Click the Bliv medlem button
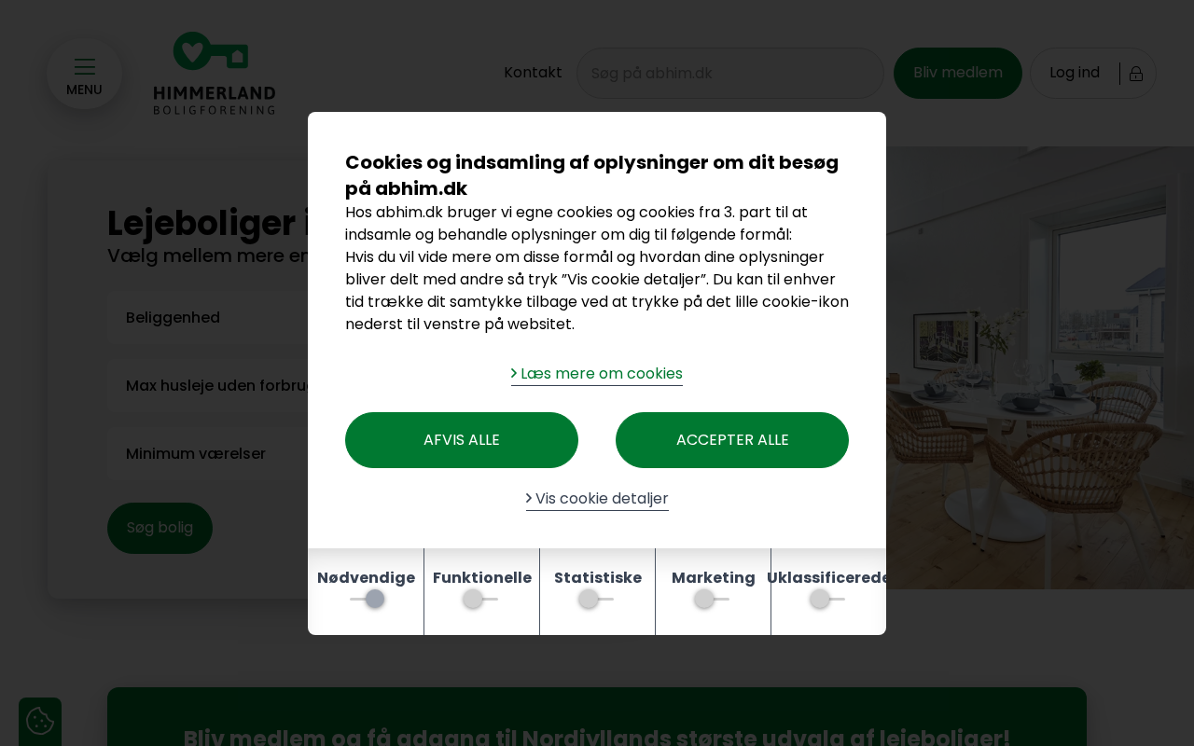This screenshot has height=746, width=1194. [x=958, y=73]
